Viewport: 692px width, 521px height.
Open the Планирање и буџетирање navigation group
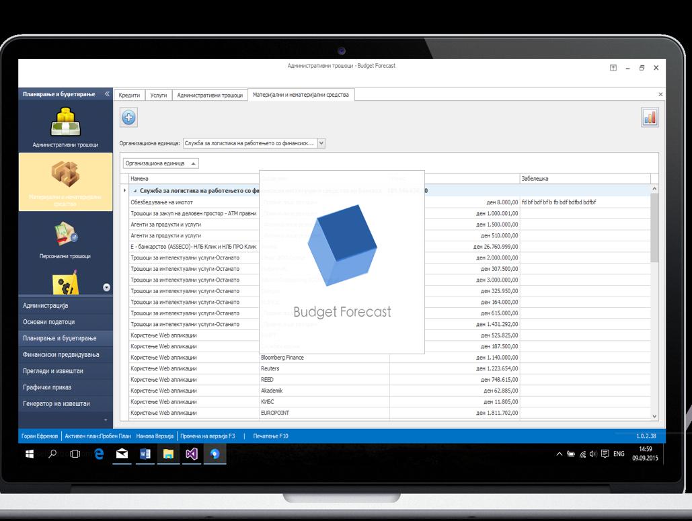click(x=65, y=338)
